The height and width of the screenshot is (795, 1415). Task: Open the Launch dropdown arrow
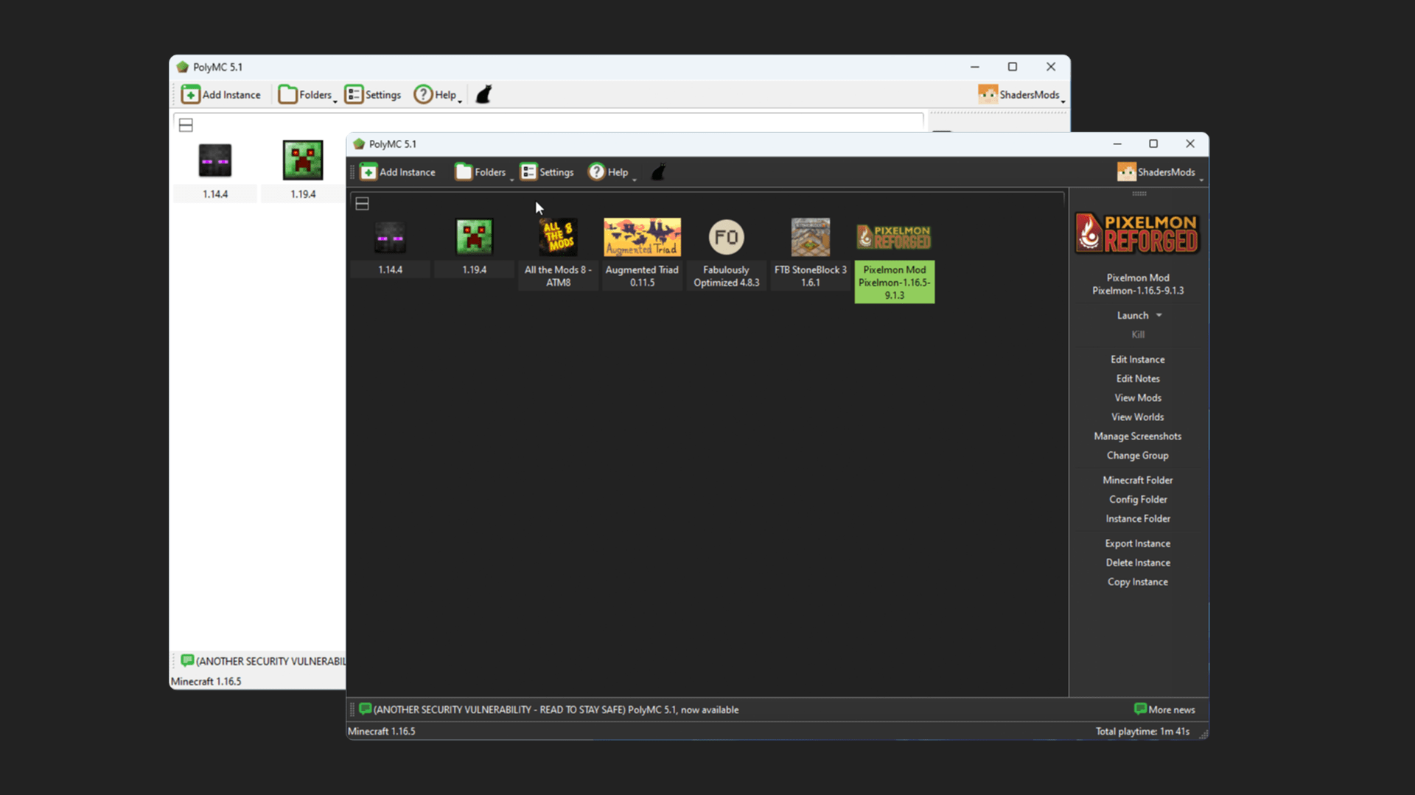click(1159, 316)
